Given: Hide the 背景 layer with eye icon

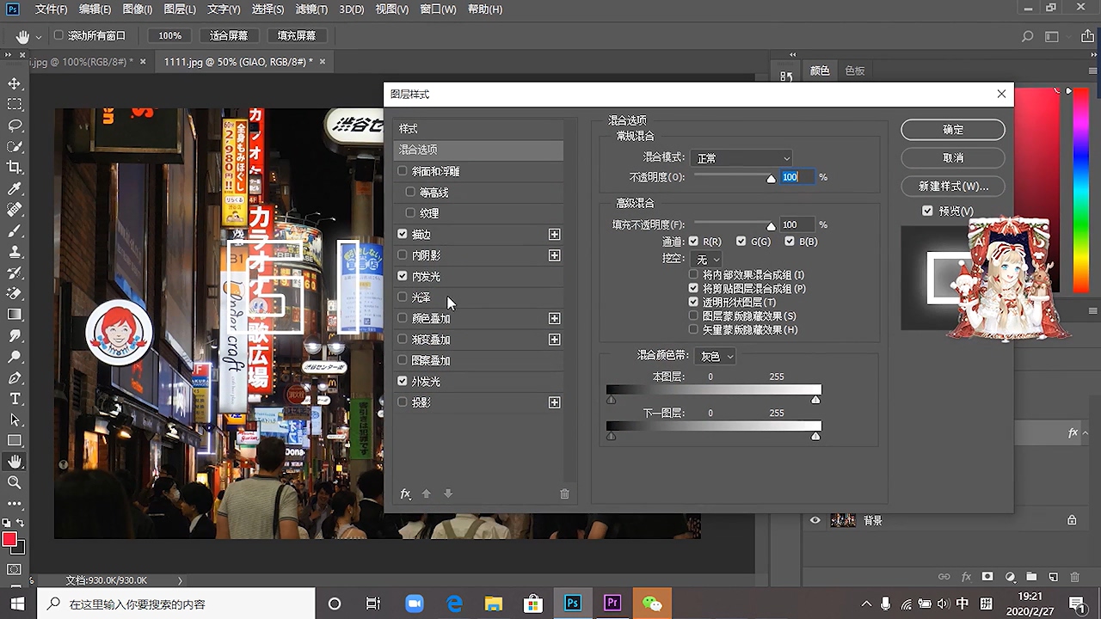Looking at the screenshot, I should point(815,520).
